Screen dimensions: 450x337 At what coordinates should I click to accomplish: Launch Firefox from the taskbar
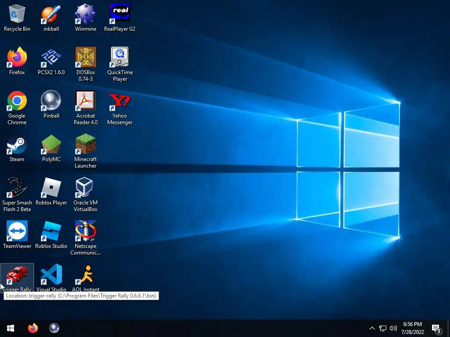(x=33, y=328)
